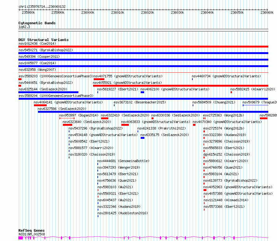Click nsv5882415 (Almarri2020) label

point(253,89)
